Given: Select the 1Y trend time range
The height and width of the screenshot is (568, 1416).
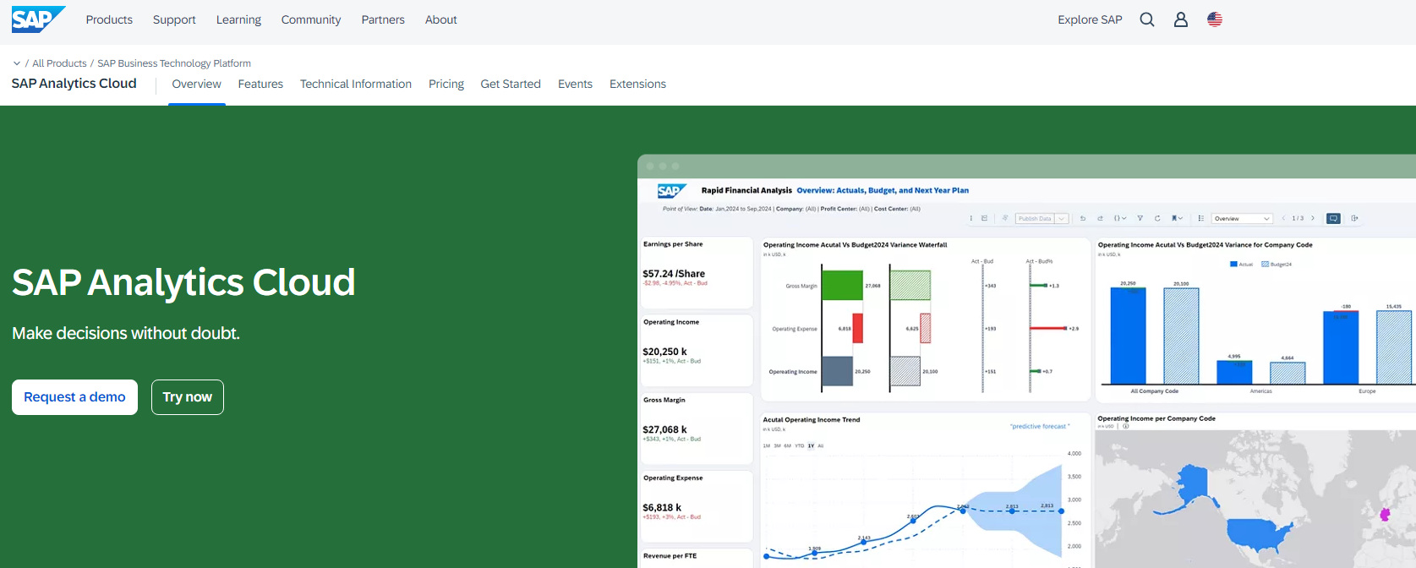Looking at the screenshot, I should [811, 445].
